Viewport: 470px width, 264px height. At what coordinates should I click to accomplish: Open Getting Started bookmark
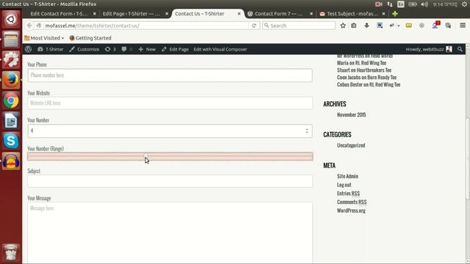[x=90, y=38]
